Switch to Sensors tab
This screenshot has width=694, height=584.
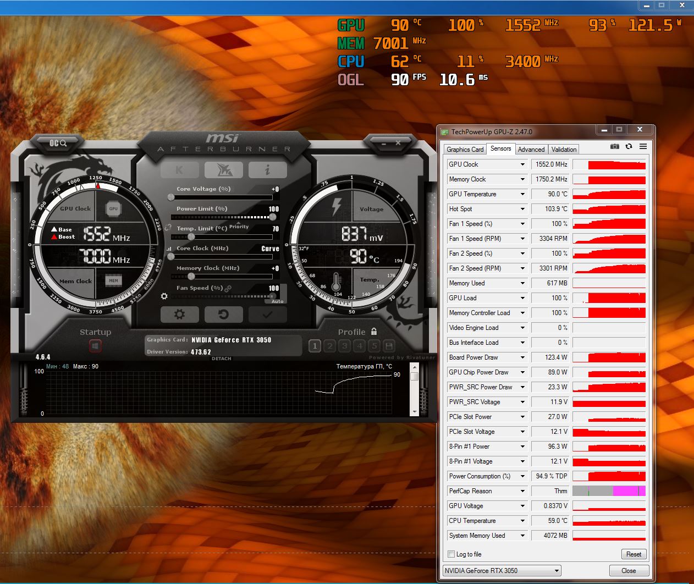click(x=500, y=148)
